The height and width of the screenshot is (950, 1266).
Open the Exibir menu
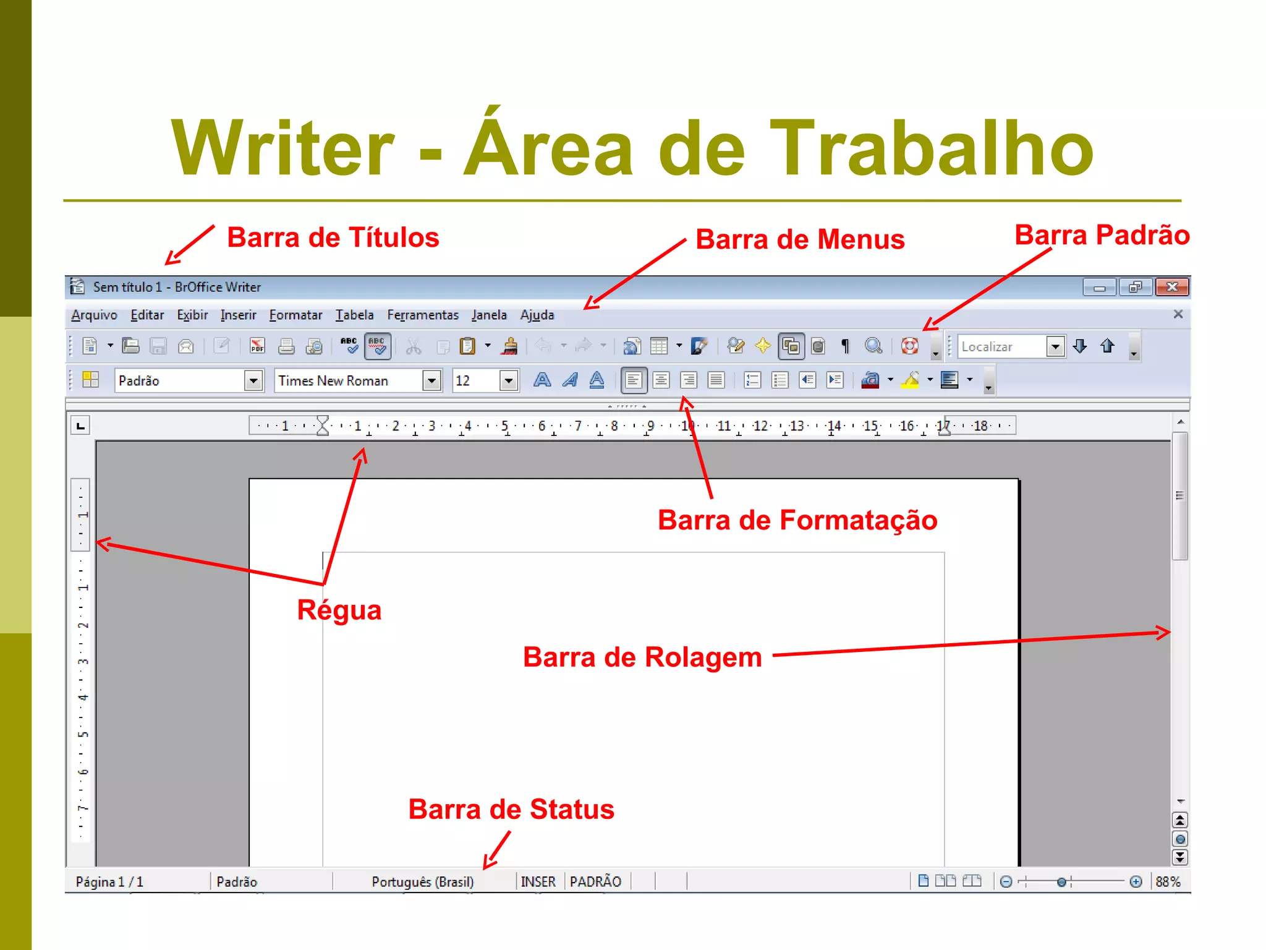tap(192, 315)
